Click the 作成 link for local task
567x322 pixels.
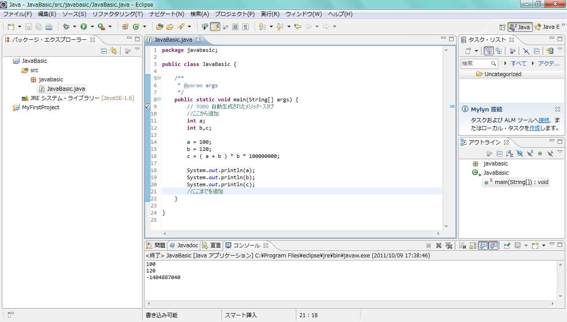coord(535,128)
